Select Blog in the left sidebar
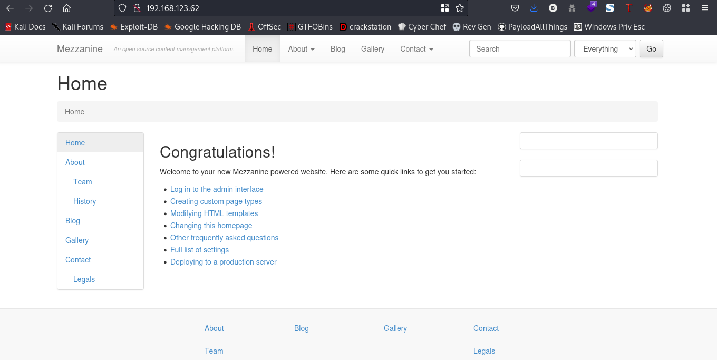The image size is (717, 360). point(100,221)
